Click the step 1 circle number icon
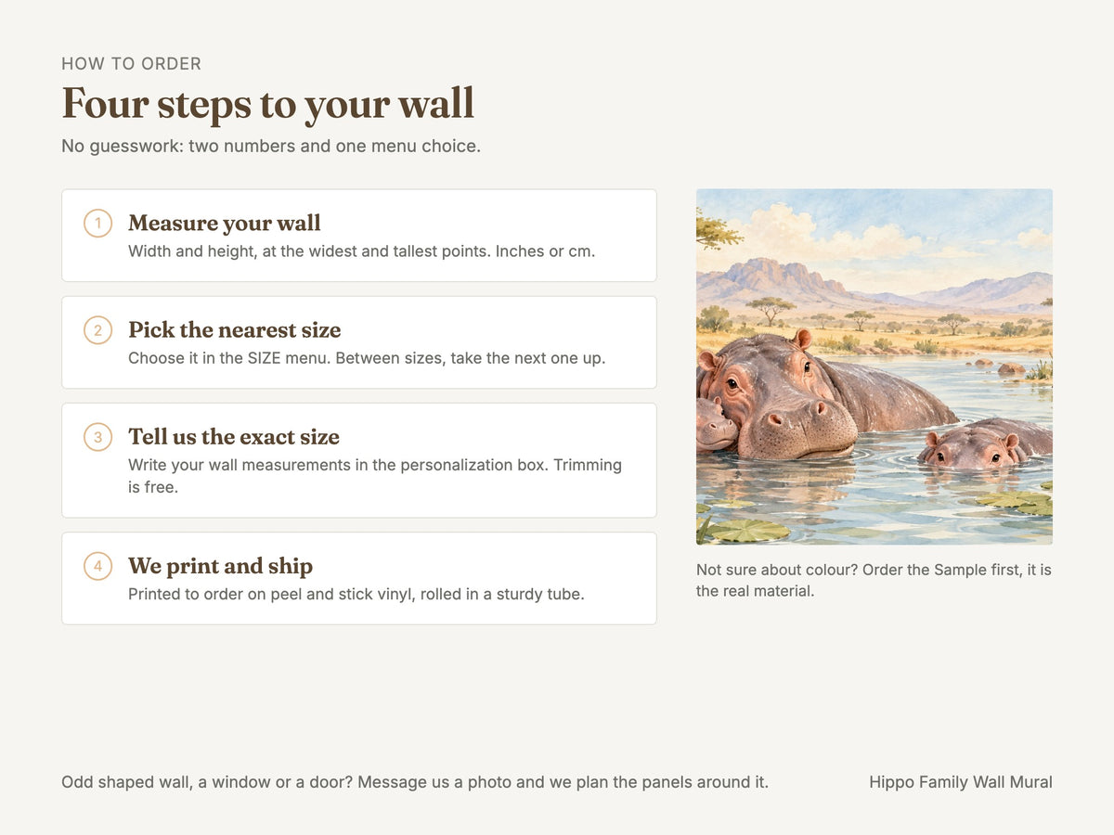Image resolution: width=1114 pixels, height=835 pixels. (x=97, y=224)
